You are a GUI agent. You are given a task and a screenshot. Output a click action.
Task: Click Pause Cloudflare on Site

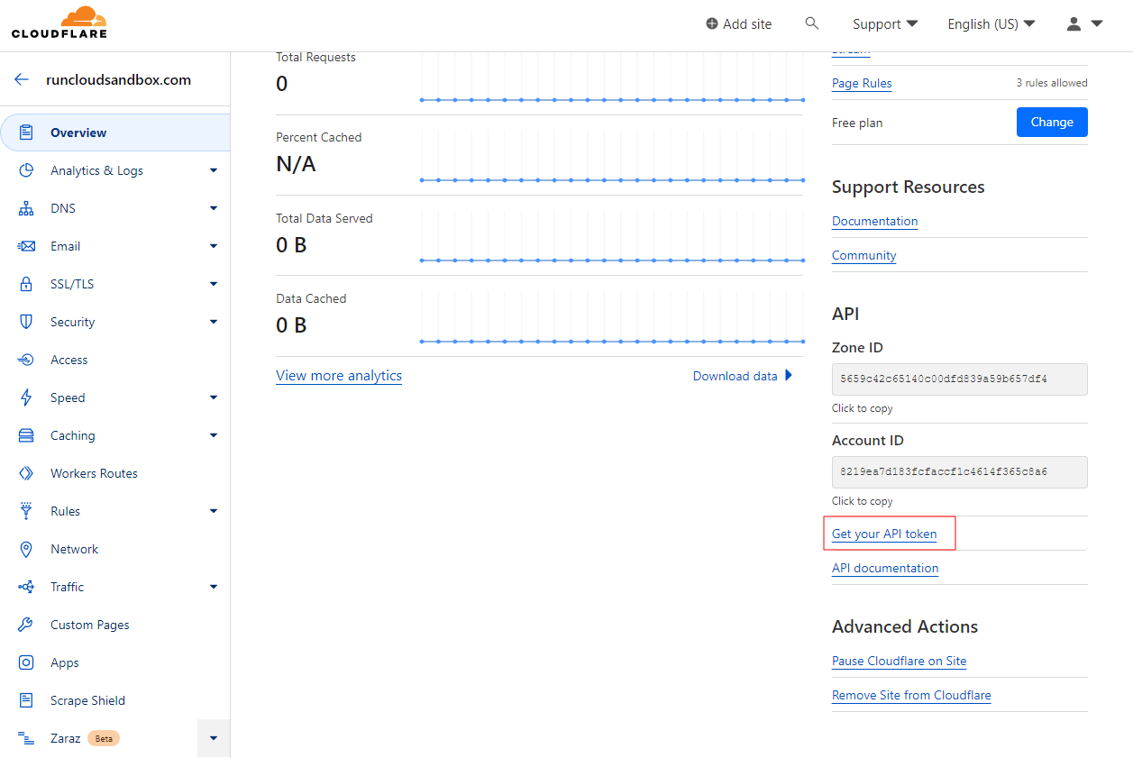900,661
